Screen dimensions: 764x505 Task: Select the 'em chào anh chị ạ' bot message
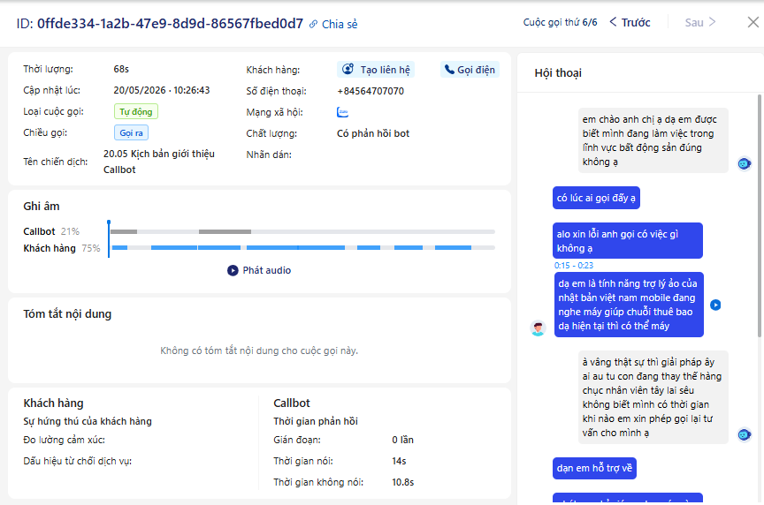coord(653,140)
